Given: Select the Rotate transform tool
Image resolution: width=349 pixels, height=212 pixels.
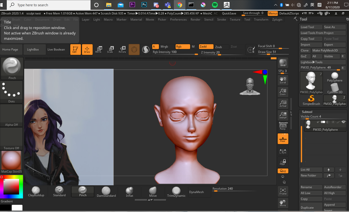Looking at the screenshot, I should [122, 49].
